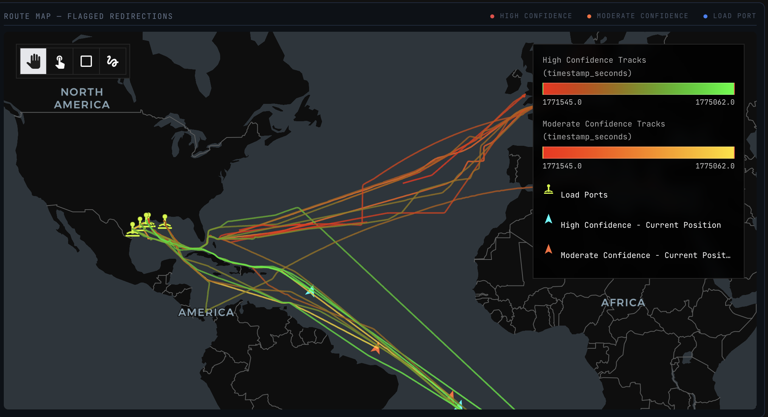Select the pan hand tool

(33, 61)
